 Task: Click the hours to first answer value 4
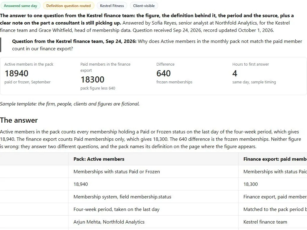click(x=235, y=73)
